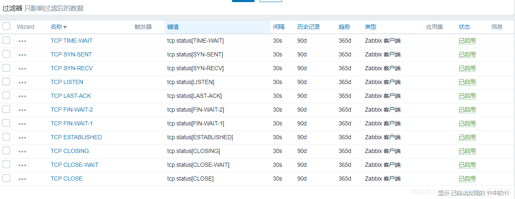This screenshot has width=515, height=199.
Task: Open the wizard menu for TCP FIN-WAIT-1
Action: tap(23, 124)
